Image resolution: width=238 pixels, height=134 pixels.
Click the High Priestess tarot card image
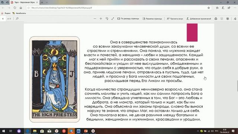point(55,79)
